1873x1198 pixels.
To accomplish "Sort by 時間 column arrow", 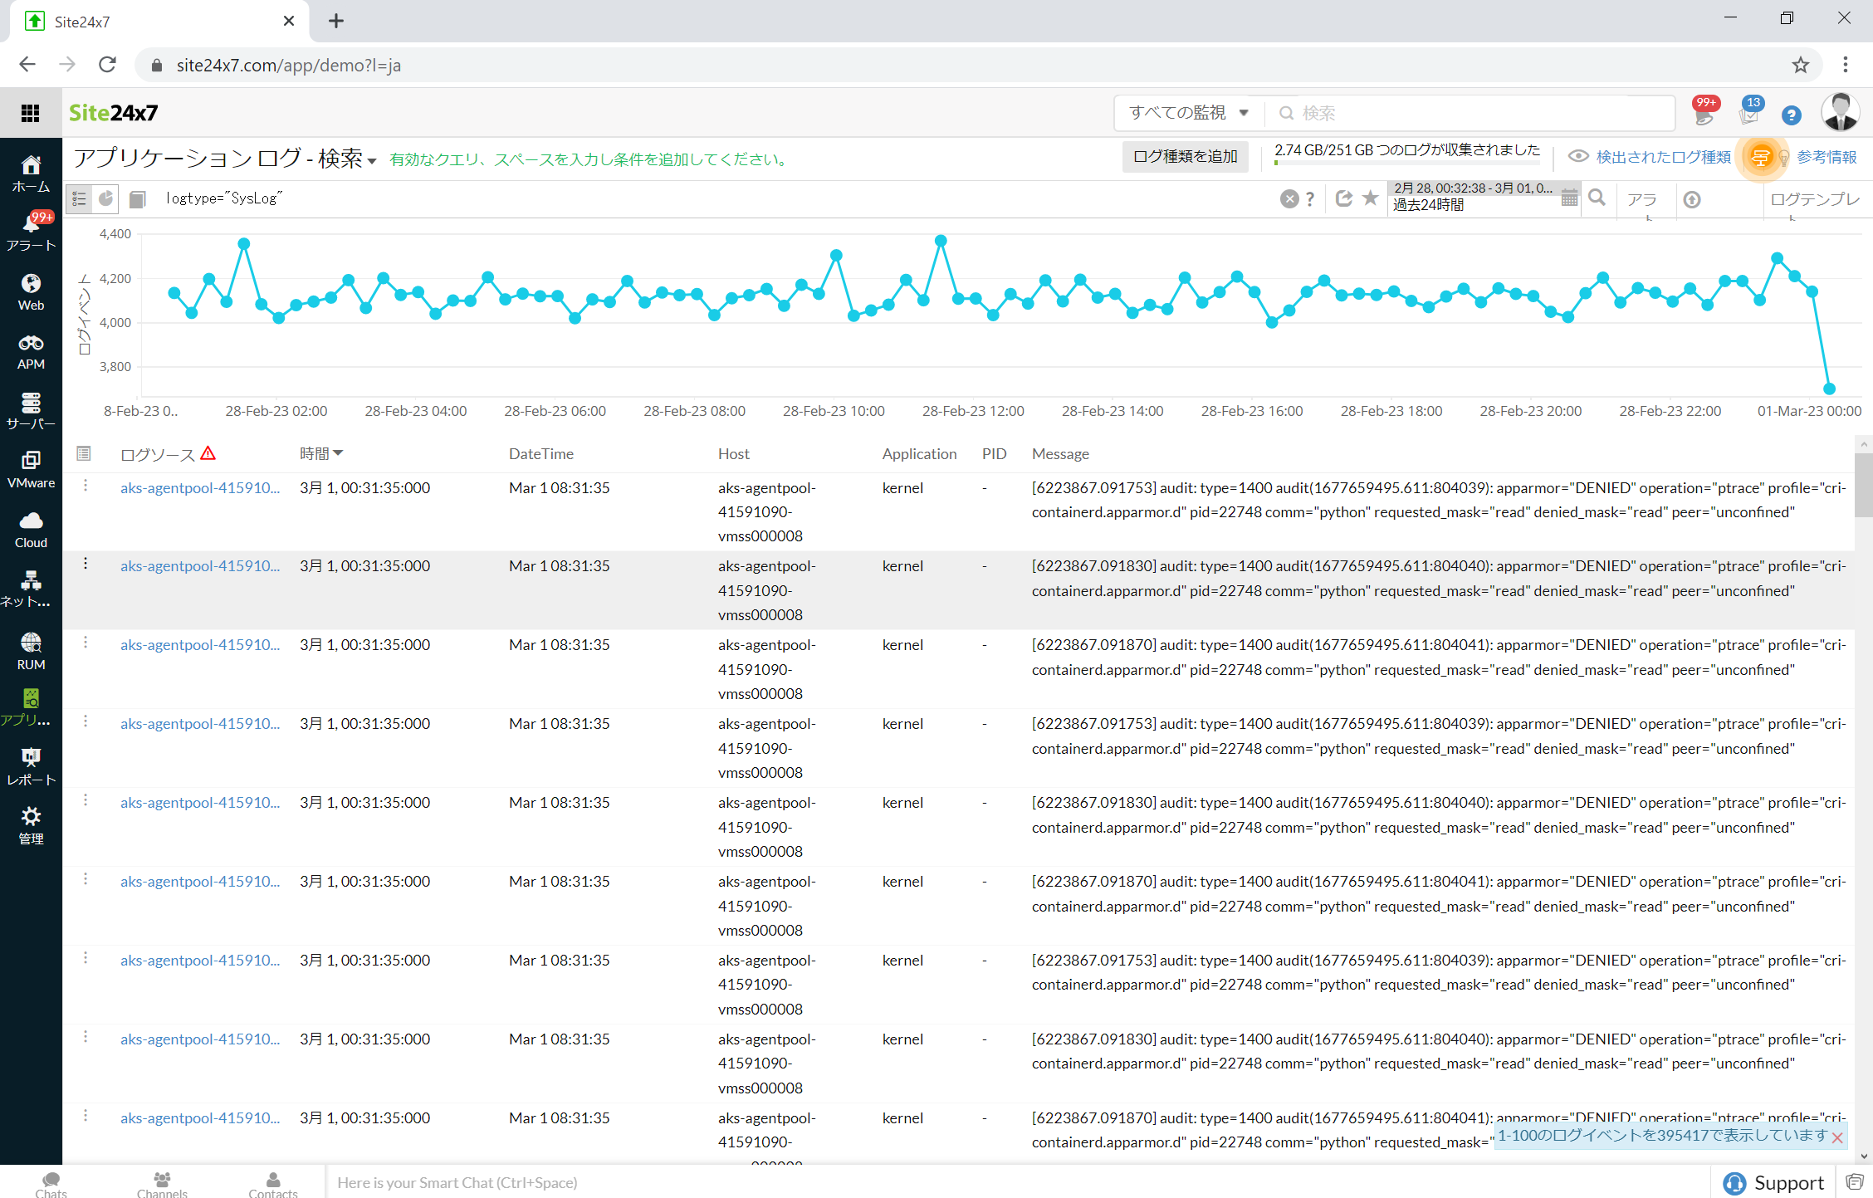I will (338, 453).
